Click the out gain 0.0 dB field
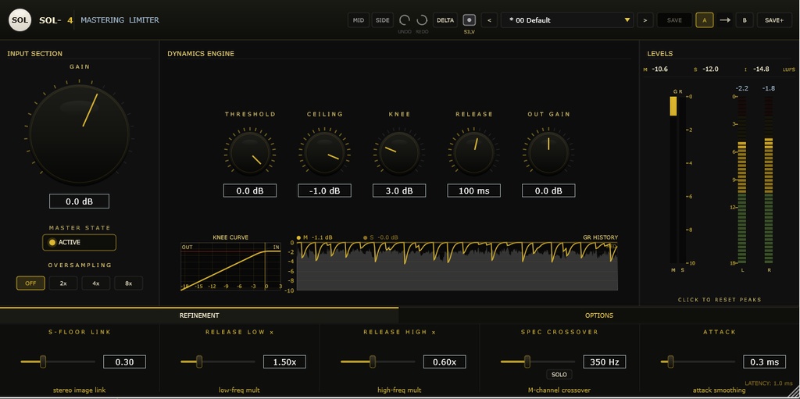 (548, 191)
